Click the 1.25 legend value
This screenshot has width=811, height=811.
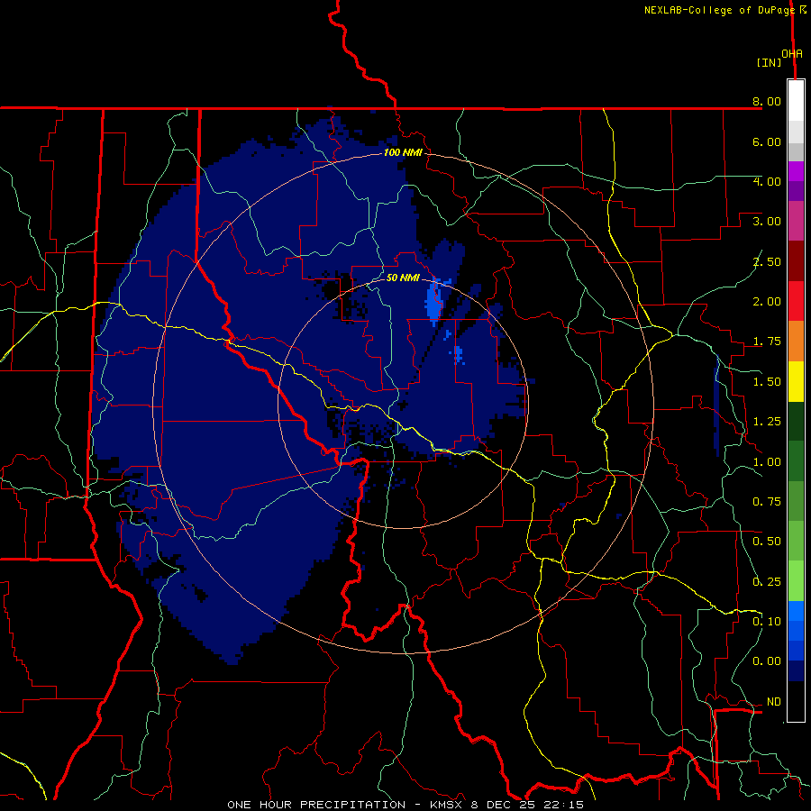point(767,422)
